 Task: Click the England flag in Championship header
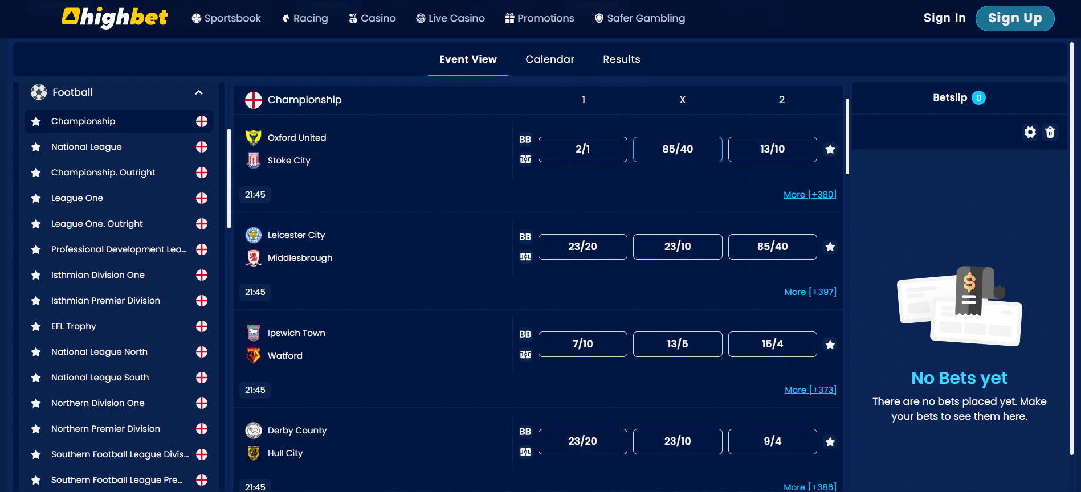(254, 100)
